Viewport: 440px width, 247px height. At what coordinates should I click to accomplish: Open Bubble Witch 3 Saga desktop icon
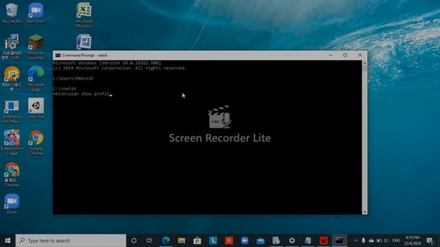(12, 142)
